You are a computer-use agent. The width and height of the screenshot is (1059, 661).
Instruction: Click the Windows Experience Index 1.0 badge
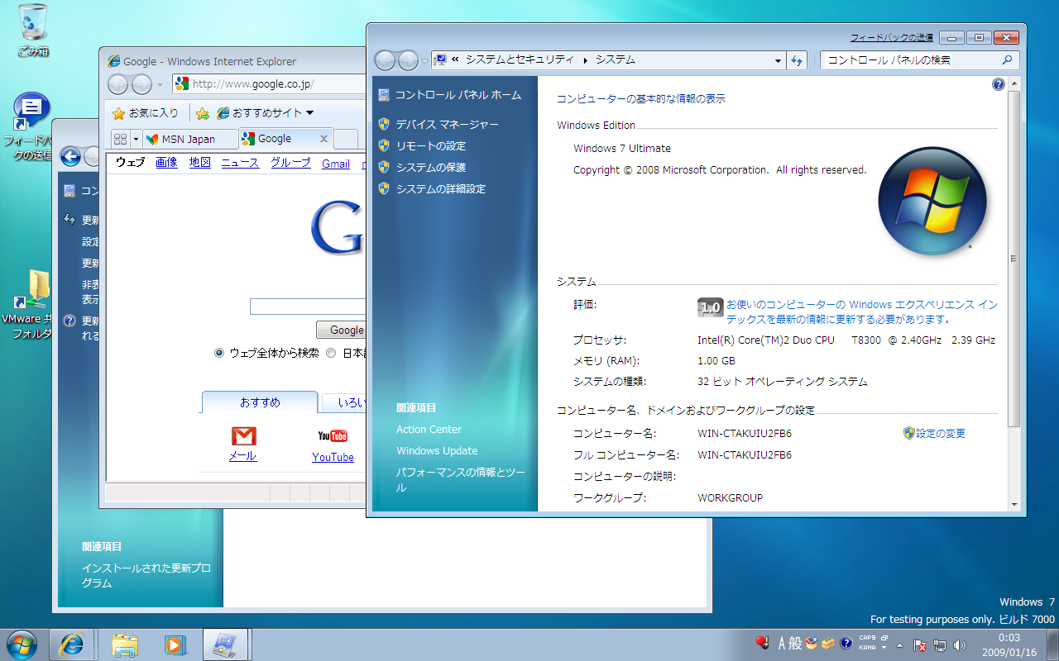710,307
